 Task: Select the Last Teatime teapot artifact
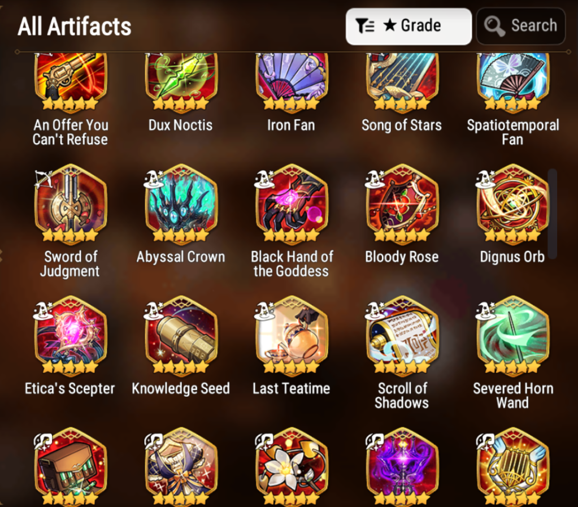(292, 336)
